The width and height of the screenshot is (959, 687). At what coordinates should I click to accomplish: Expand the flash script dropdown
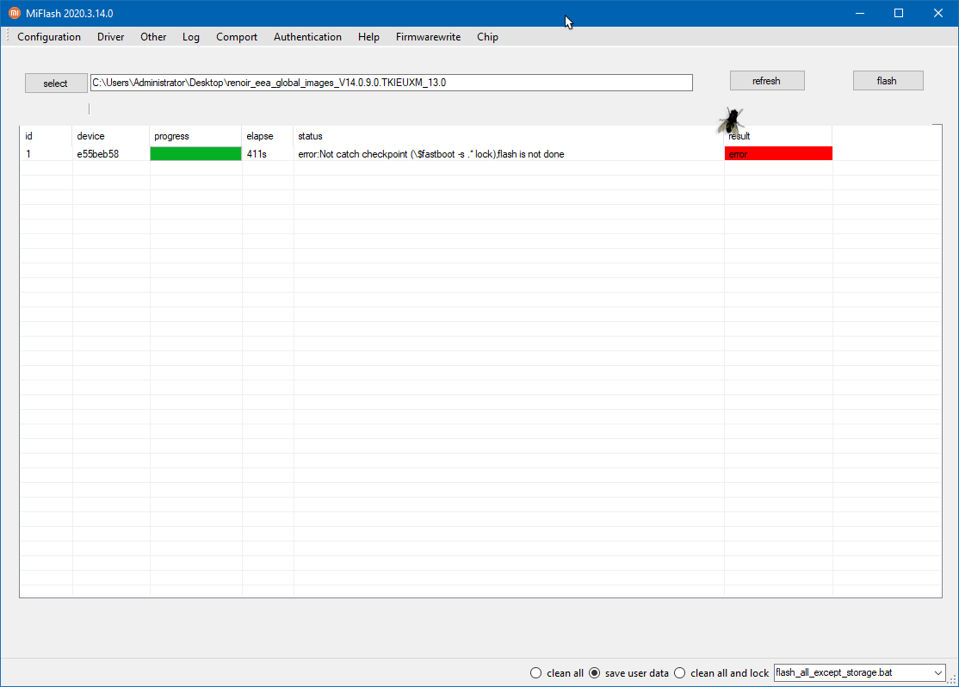pyautogui.click(x=937, y=672)
